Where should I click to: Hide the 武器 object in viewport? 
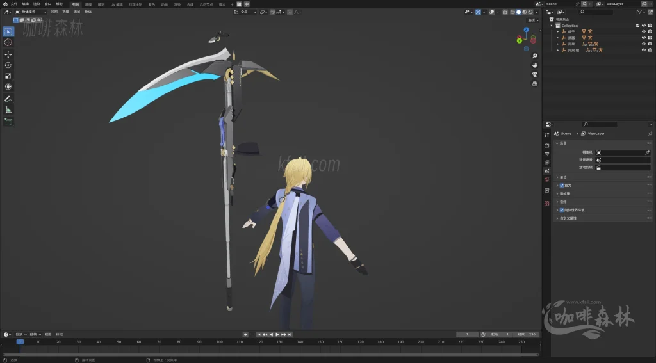click(x=643, y=38)
